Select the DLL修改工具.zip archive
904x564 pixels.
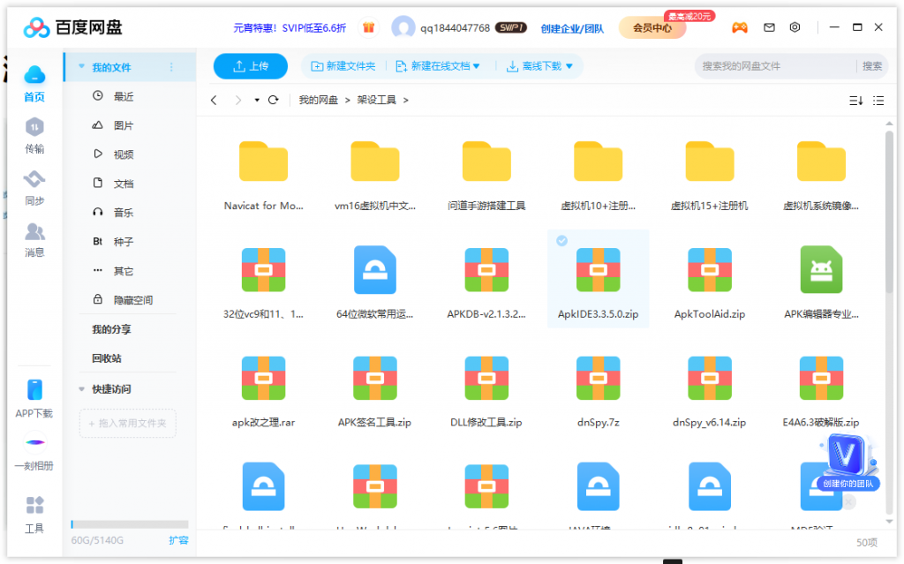coord(486,379)
